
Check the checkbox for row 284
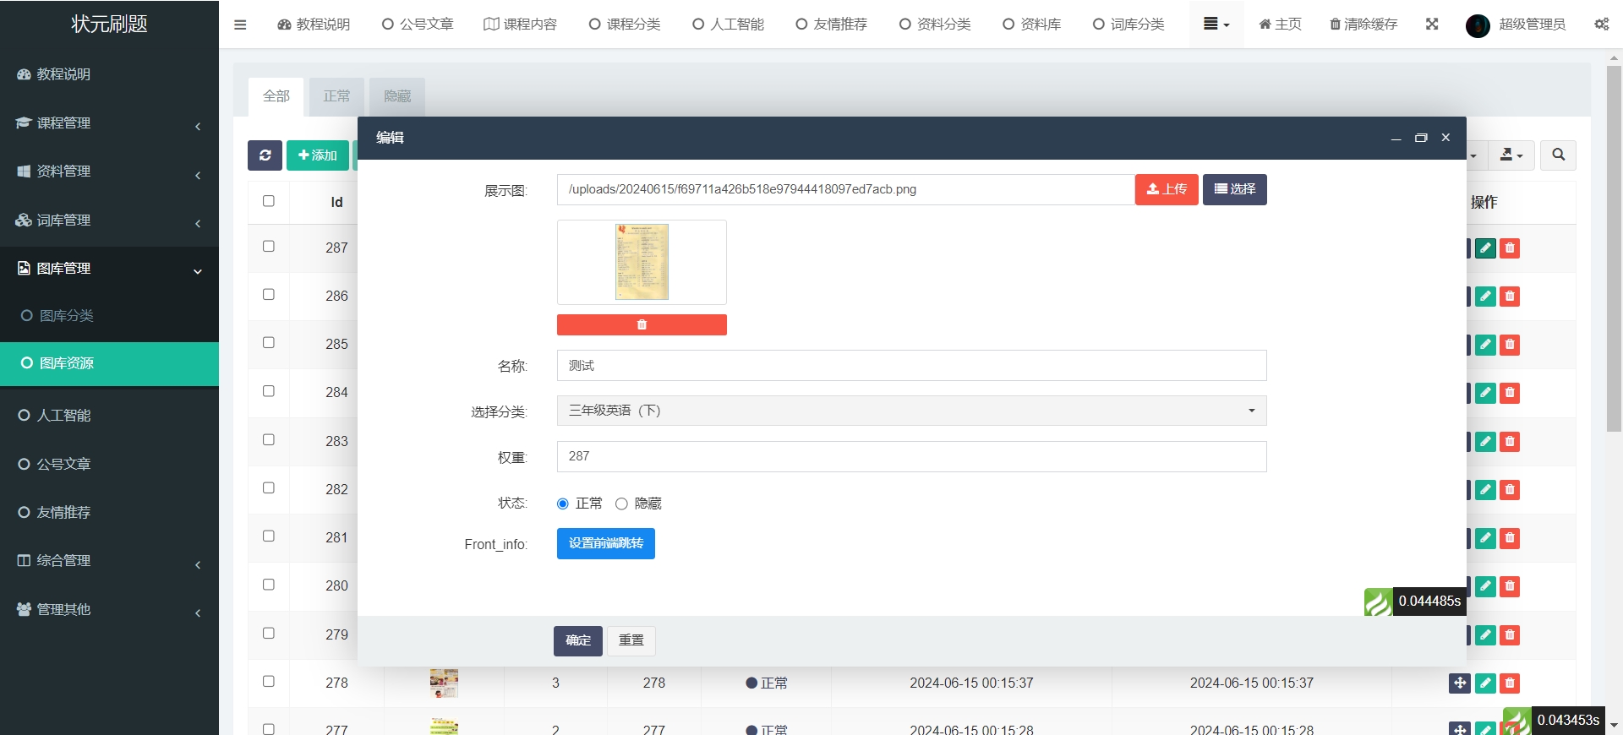(x=269, y=391)
